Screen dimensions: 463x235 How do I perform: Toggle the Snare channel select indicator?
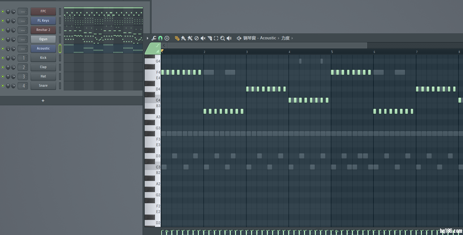[60, 86]
